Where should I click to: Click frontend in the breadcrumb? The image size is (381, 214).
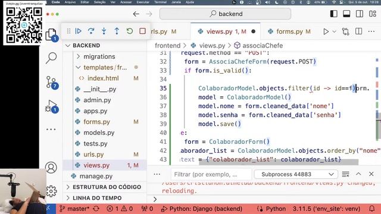[168, 46]
